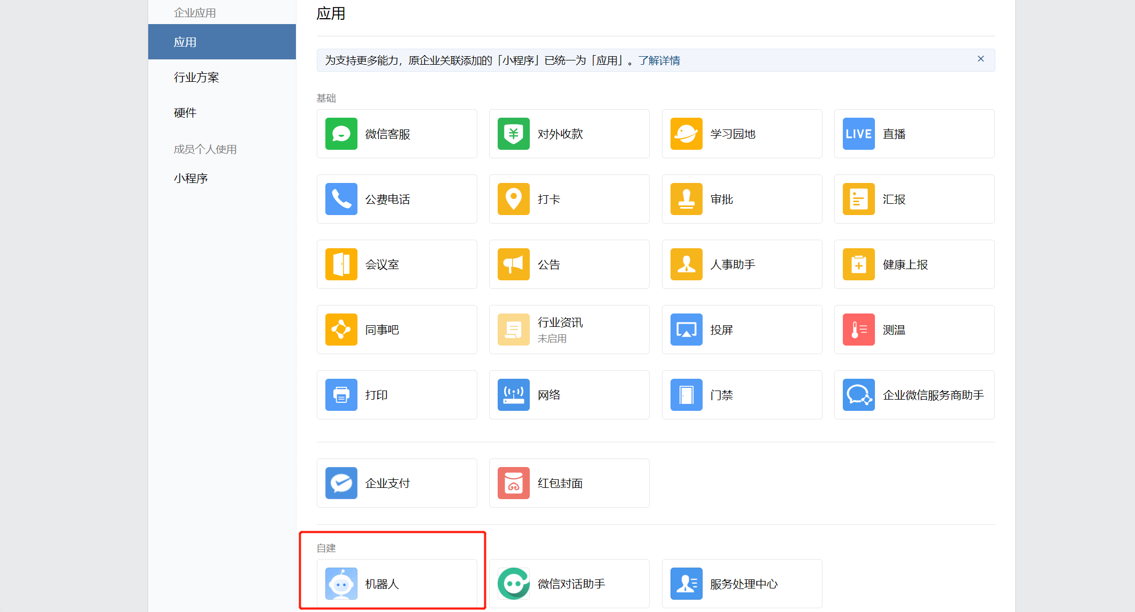Viewport: 1135px width, 612px height.
Task: Click the 了解详情 link
Action: coord(659,60)
